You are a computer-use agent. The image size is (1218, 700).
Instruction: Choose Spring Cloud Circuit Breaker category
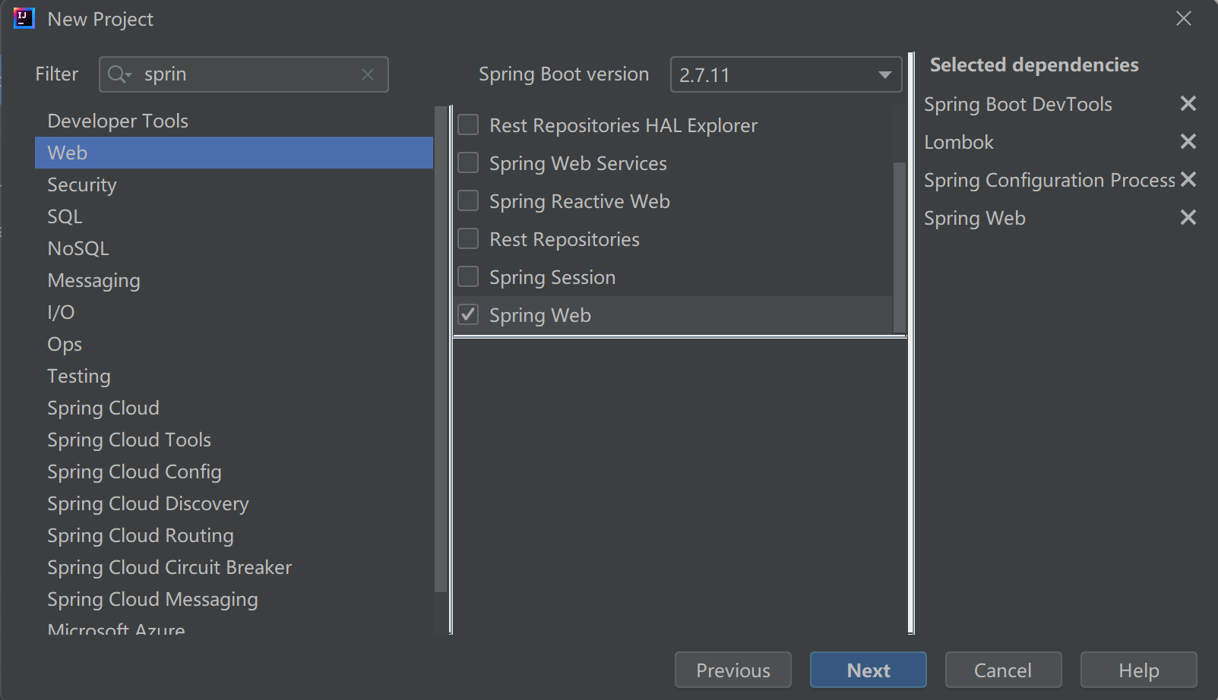point(234,567)
